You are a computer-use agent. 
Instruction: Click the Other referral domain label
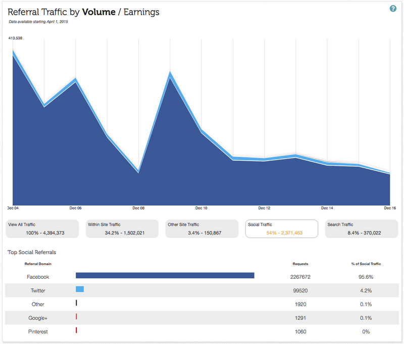coord(38,304)
